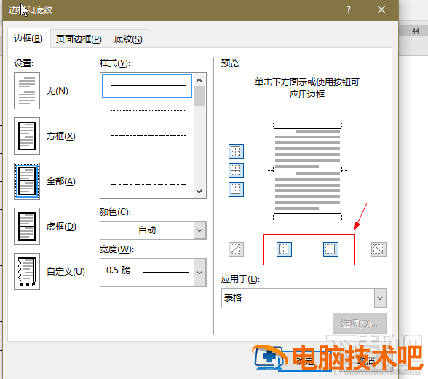This screenshot has width=428, height=379.
Task: Switch to the 边框(B) tab
Action: point(28,39)
